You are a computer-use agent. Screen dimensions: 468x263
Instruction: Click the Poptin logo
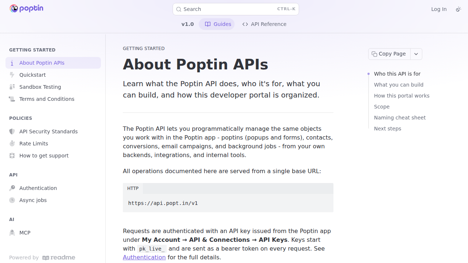click(26, 8)
